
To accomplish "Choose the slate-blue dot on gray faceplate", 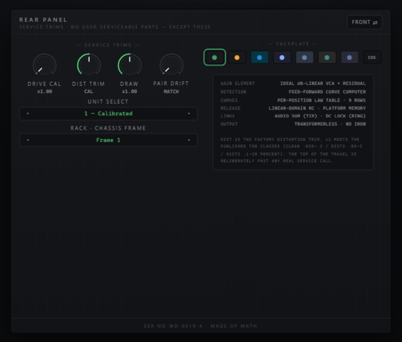I will pos(304,58).
